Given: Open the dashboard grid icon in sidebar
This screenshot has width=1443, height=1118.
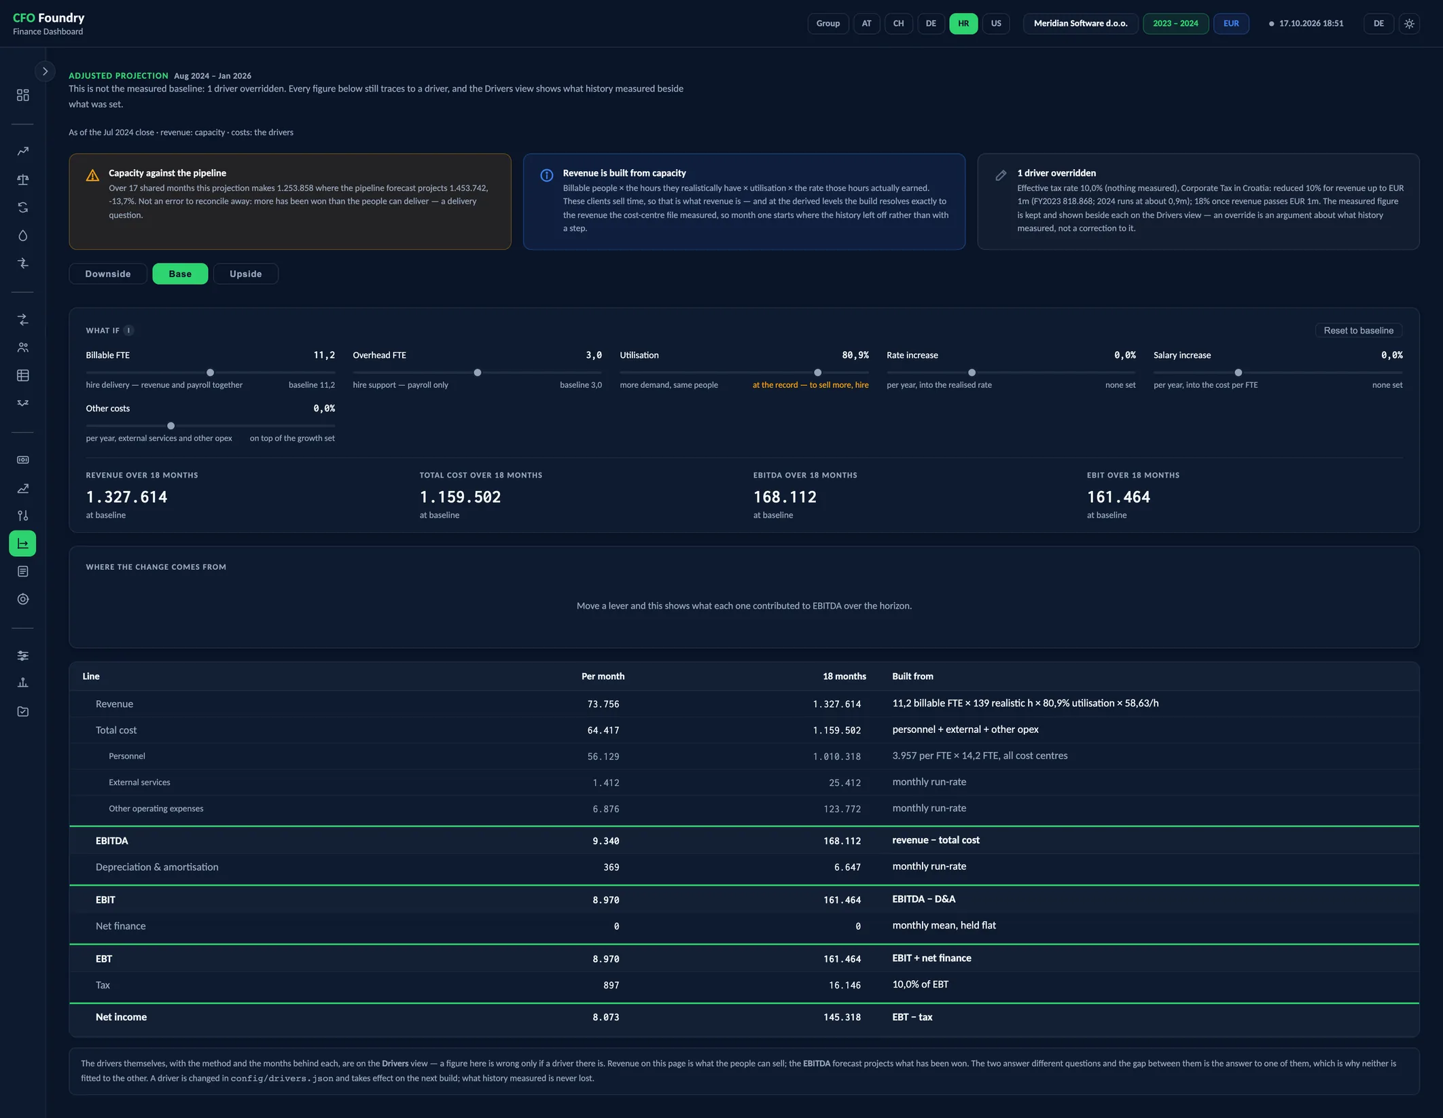Looking at the screenshot, I should coord(22,95).
